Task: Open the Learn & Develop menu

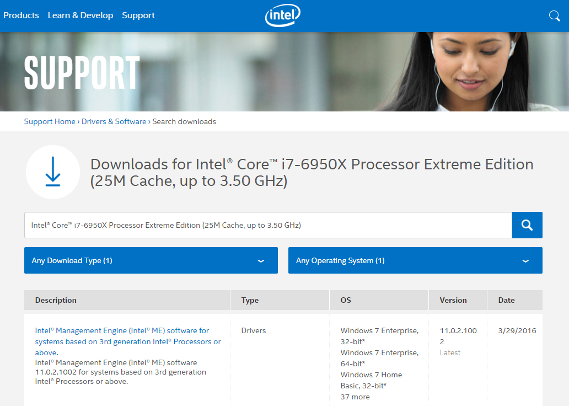Action: pos(80,15)
